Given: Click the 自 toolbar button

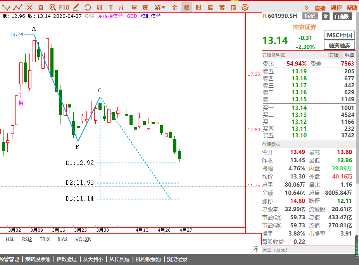Looking at the screenshot, I should pos(41,7).
